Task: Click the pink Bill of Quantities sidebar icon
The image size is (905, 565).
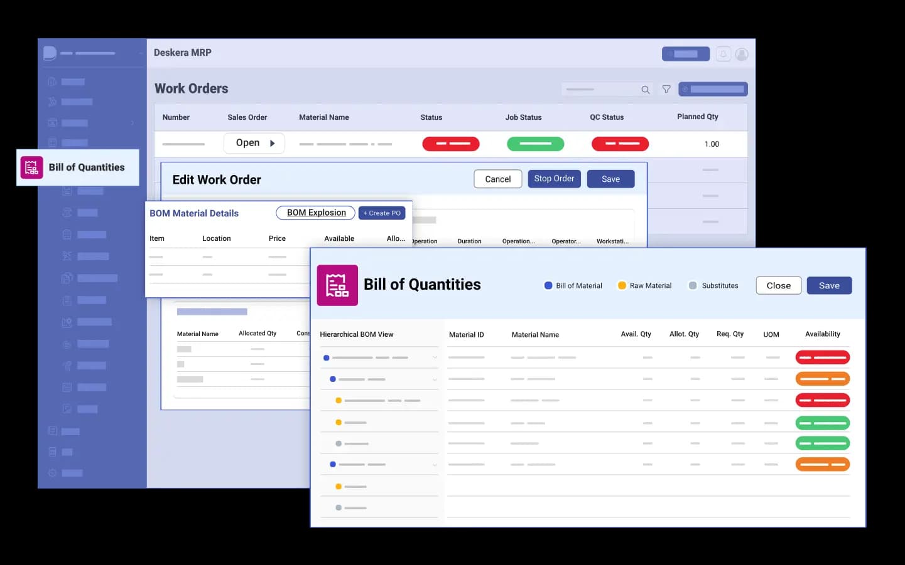Action: [31, 167]
